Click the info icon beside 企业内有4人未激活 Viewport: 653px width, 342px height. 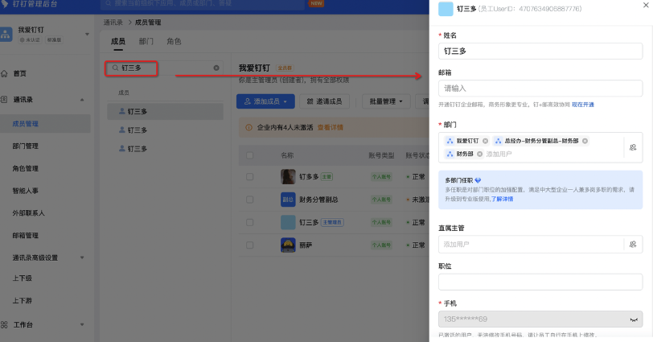248,127
